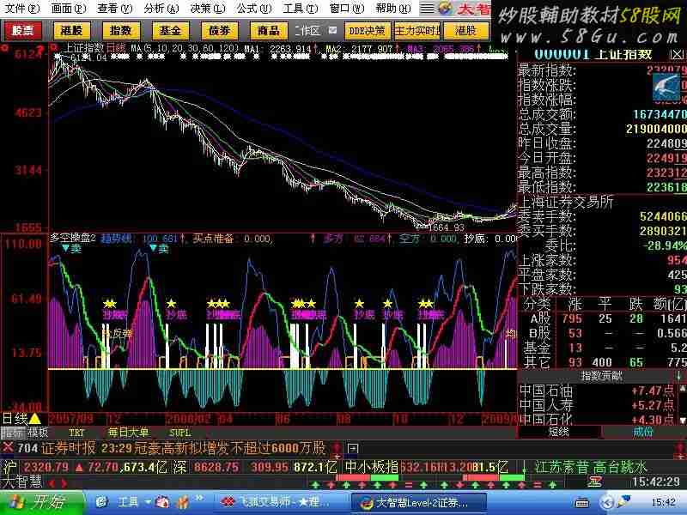This screenshot has height=515, width=687.
Task: Select the 指数 toolbar button
Action: pyautogui.click(x=121, y=31)
